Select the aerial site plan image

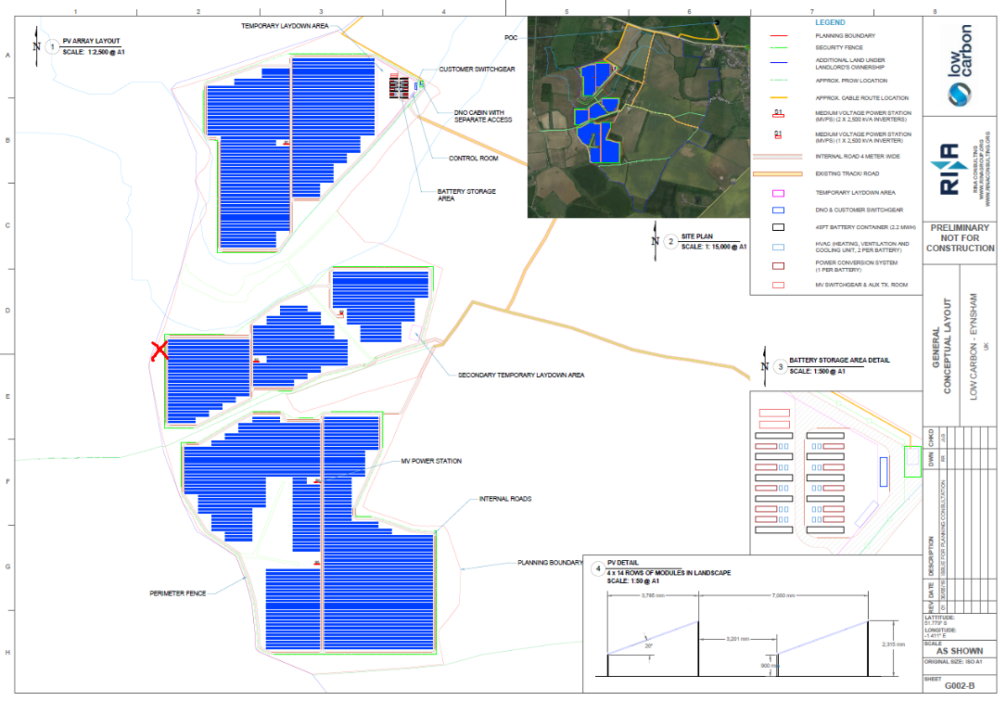(637, 118)
